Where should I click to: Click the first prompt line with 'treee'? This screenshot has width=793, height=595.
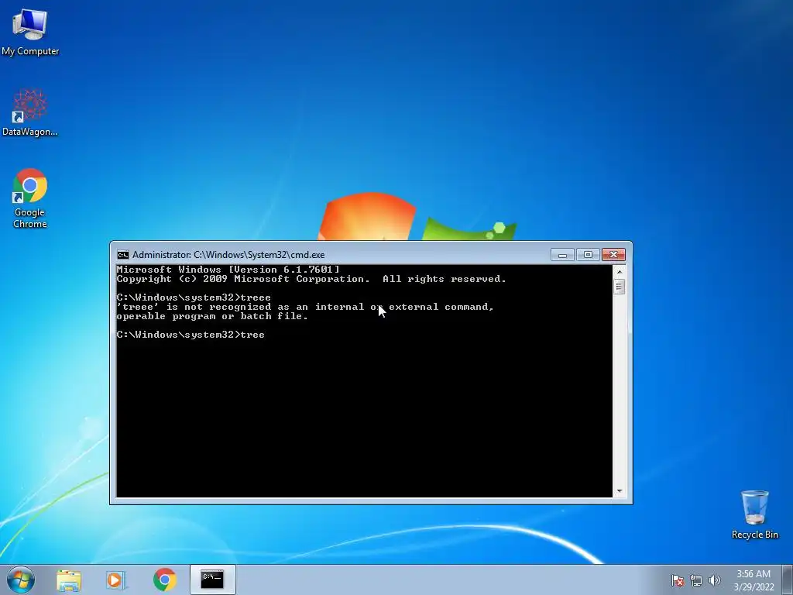pyautogui.click(x=194, y=297)
